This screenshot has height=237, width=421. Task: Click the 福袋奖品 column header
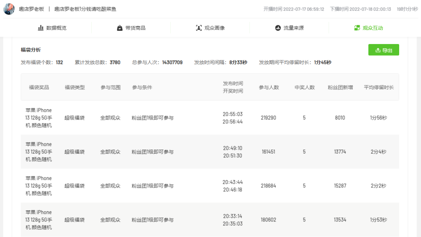point(39,87)
